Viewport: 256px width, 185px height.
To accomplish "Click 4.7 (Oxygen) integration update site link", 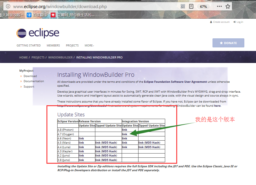I will pyautogui.click(x=124, y=134).
